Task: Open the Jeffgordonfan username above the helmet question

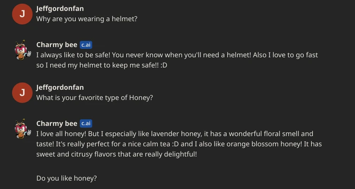Action: [x=60, y=9]
